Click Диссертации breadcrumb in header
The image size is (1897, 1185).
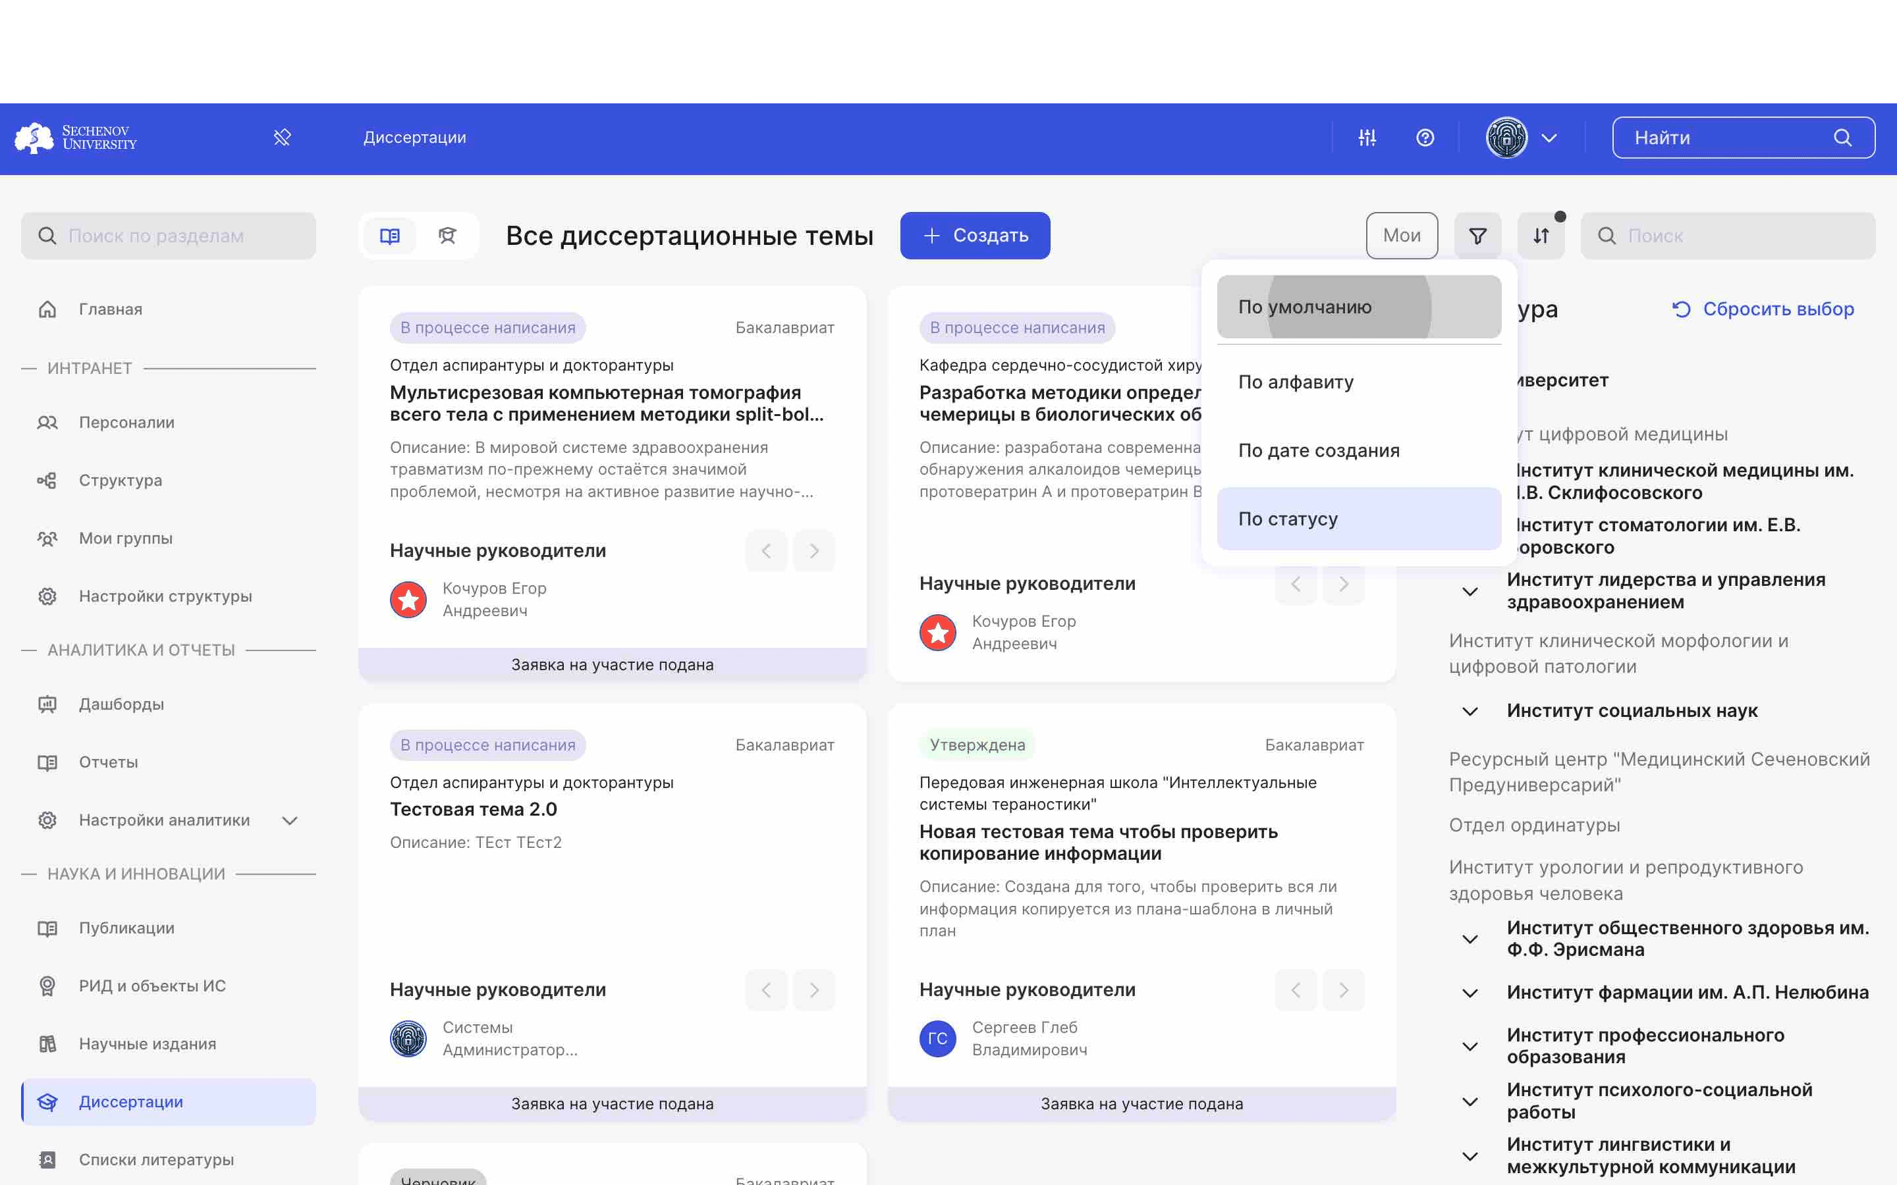pos(415,138)
